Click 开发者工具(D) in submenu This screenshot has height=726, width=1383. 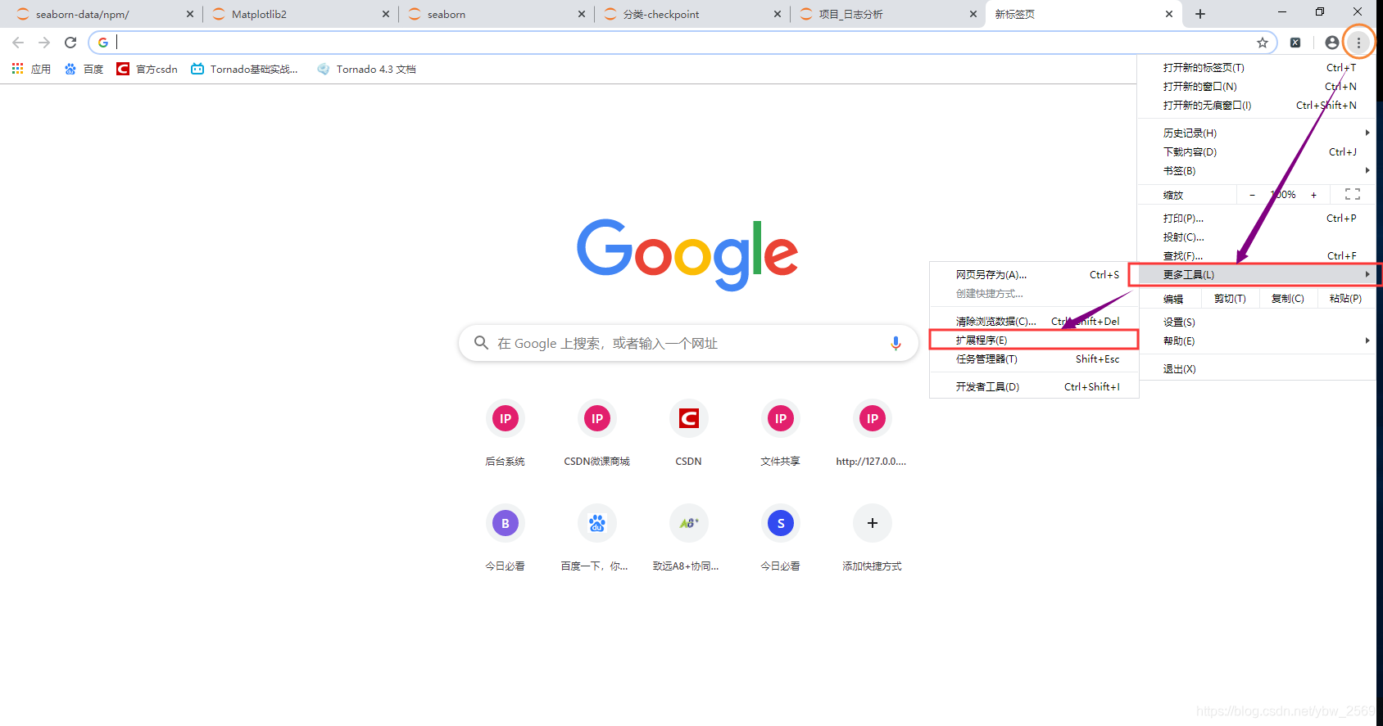click(1034, 386)
